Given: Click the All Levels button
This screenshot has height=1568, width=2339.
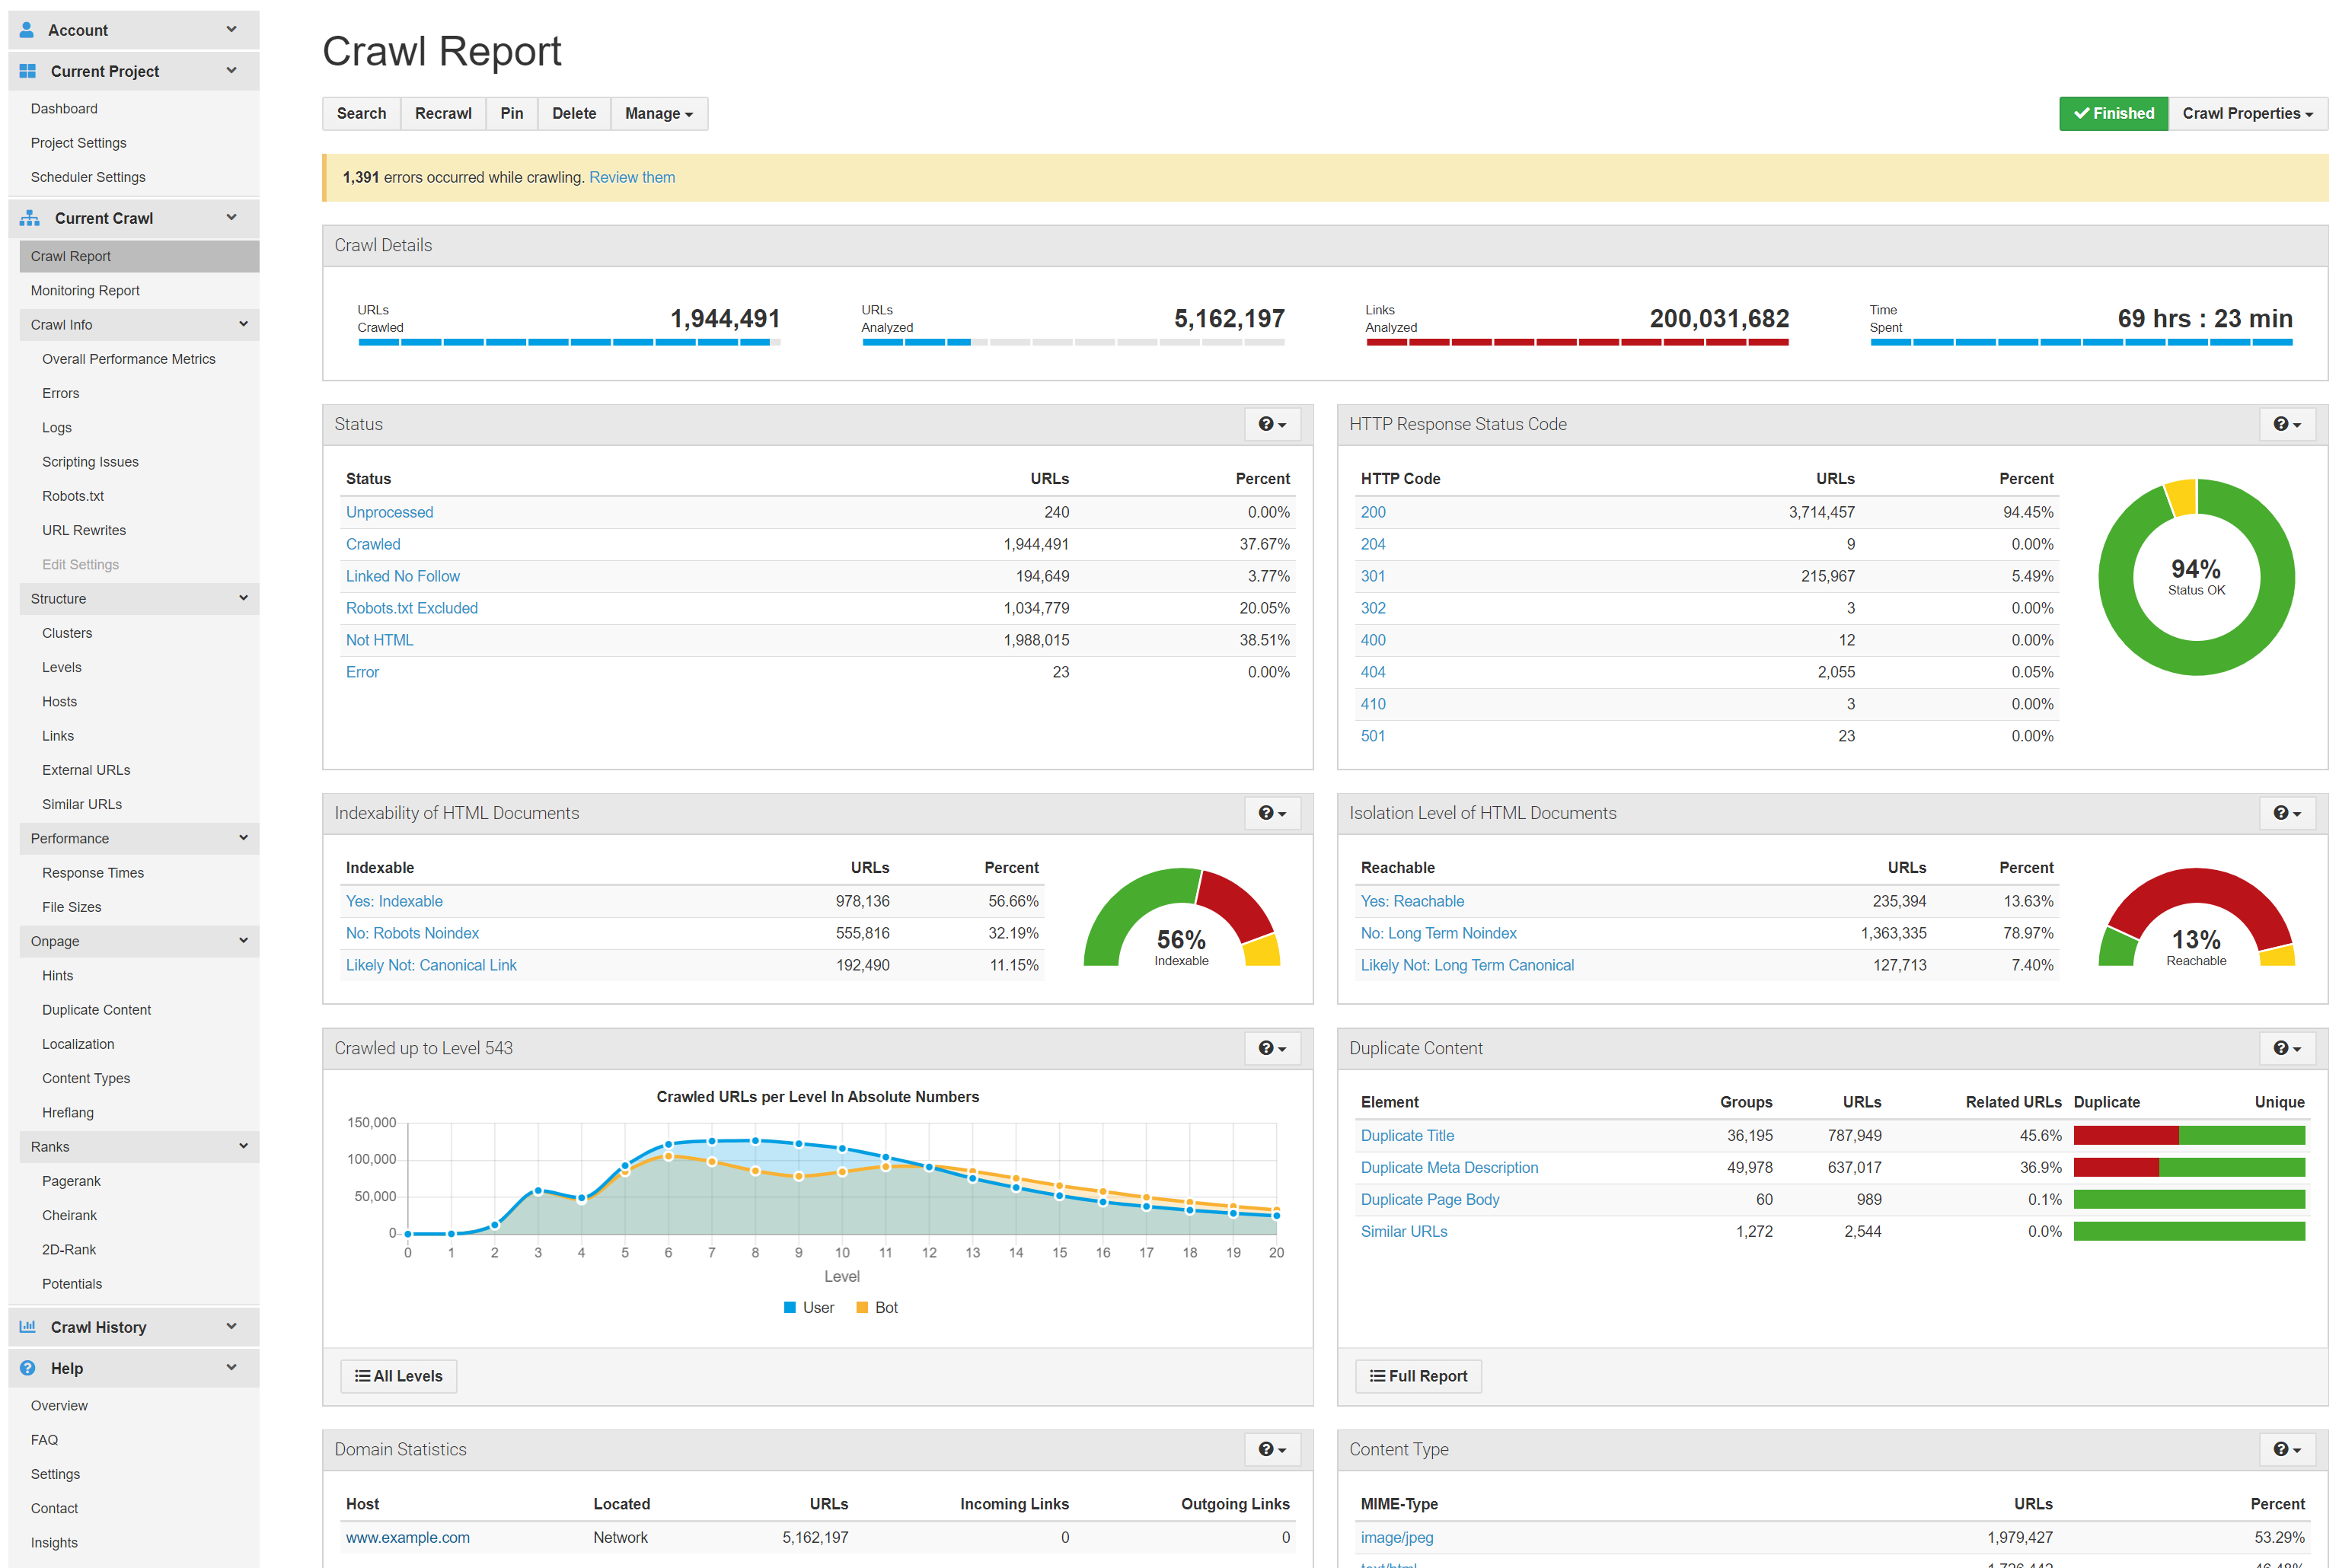Looking at the screenshot, I should (x=398, y=1375).
